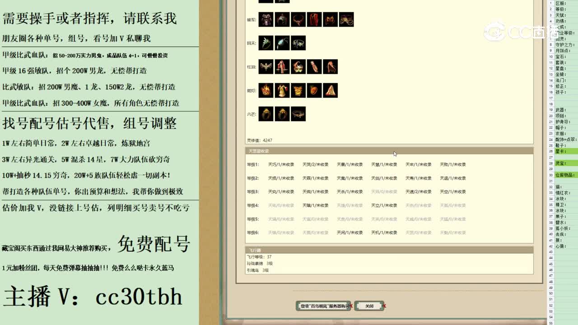The height and width of the screenshot is (325, 578).
Task: Click the winged headpiece icon in 红泪 row
Action: [266, 67]
